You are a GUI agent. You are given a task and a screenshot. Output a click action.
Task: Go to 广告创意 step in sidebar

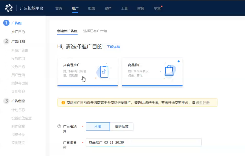pos(18,101)
